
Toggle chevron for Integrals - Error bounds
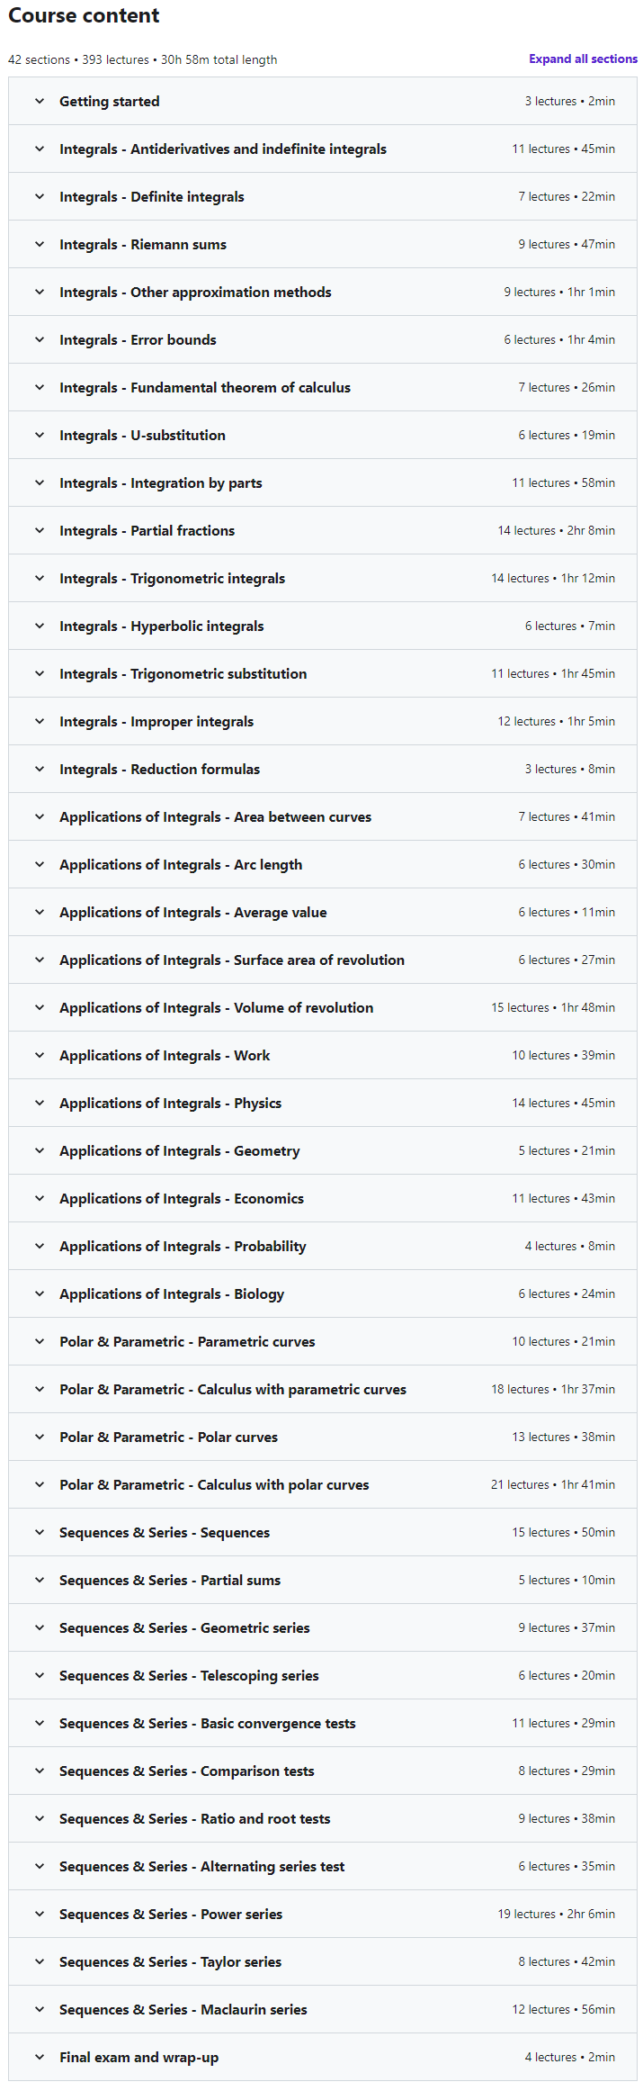click(x=40, y=340)
